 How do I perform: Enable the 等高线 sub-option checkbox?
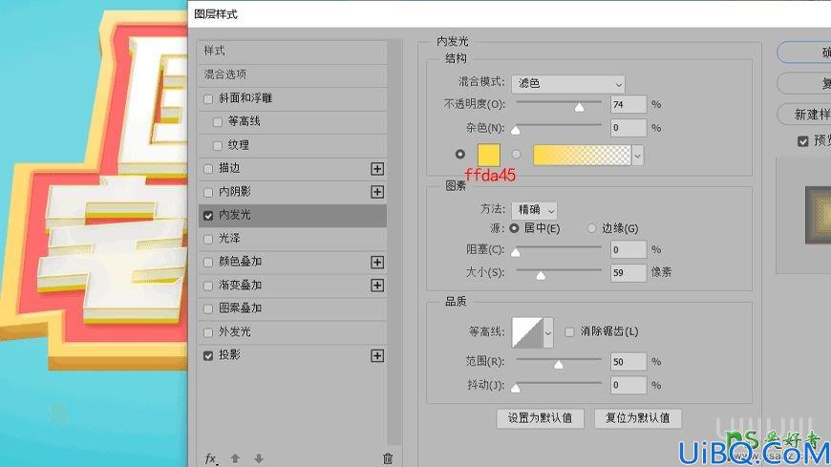[217, 122]
